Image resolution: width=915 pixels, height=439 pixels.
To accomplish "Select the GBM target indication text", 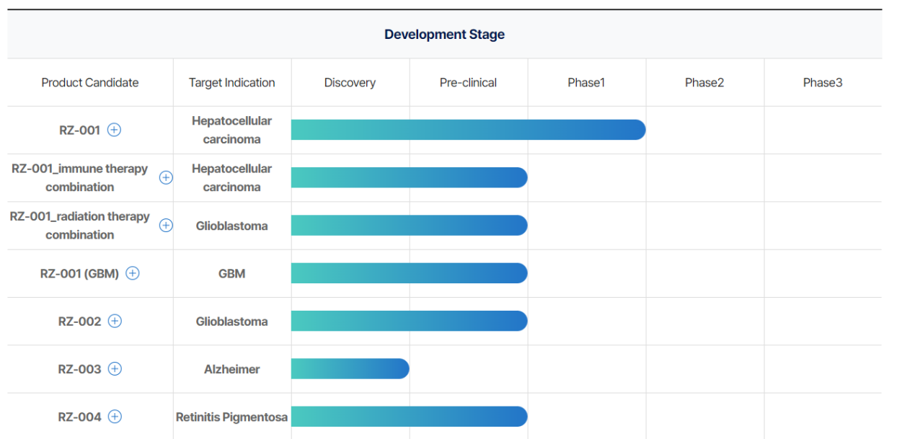I will [x=231, y=274].
